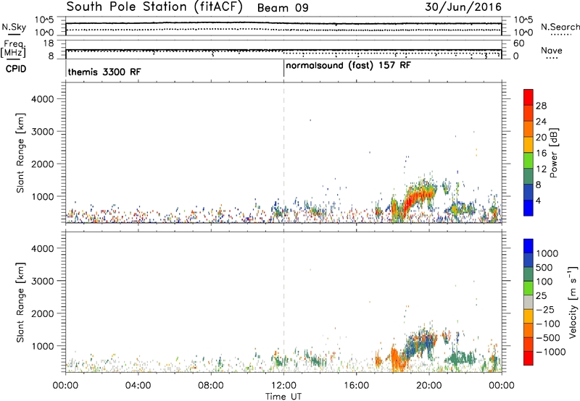Click the orange negative velocity patch near 18:00 UT

point(397,359)
